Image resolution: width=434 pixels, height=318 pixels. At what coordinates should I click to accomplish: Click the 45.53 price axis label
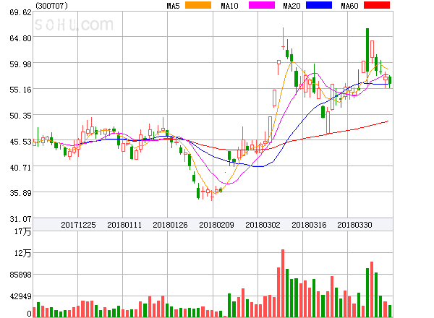pyautogui.click(x=20, y=142)
